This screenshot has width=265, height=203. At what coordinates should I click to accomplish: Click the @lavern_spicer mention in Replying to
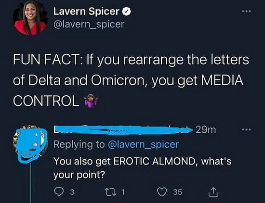(x=143, y=145)
